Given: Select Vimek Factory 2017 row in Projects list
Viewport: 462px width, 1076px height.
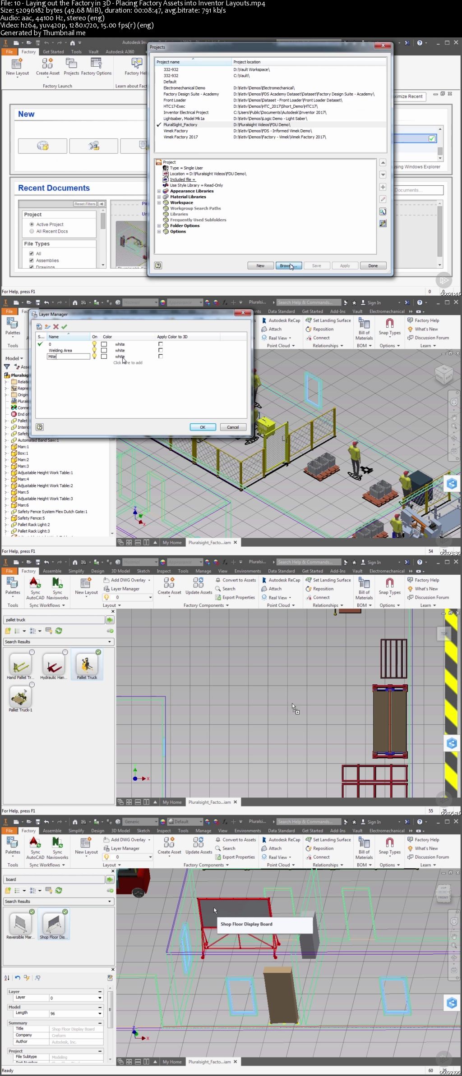Looking at the screenshot, I should click(271, 137).
